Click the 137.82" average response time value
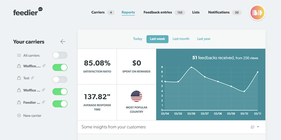 pyautogui.click(x=97, y=97)
